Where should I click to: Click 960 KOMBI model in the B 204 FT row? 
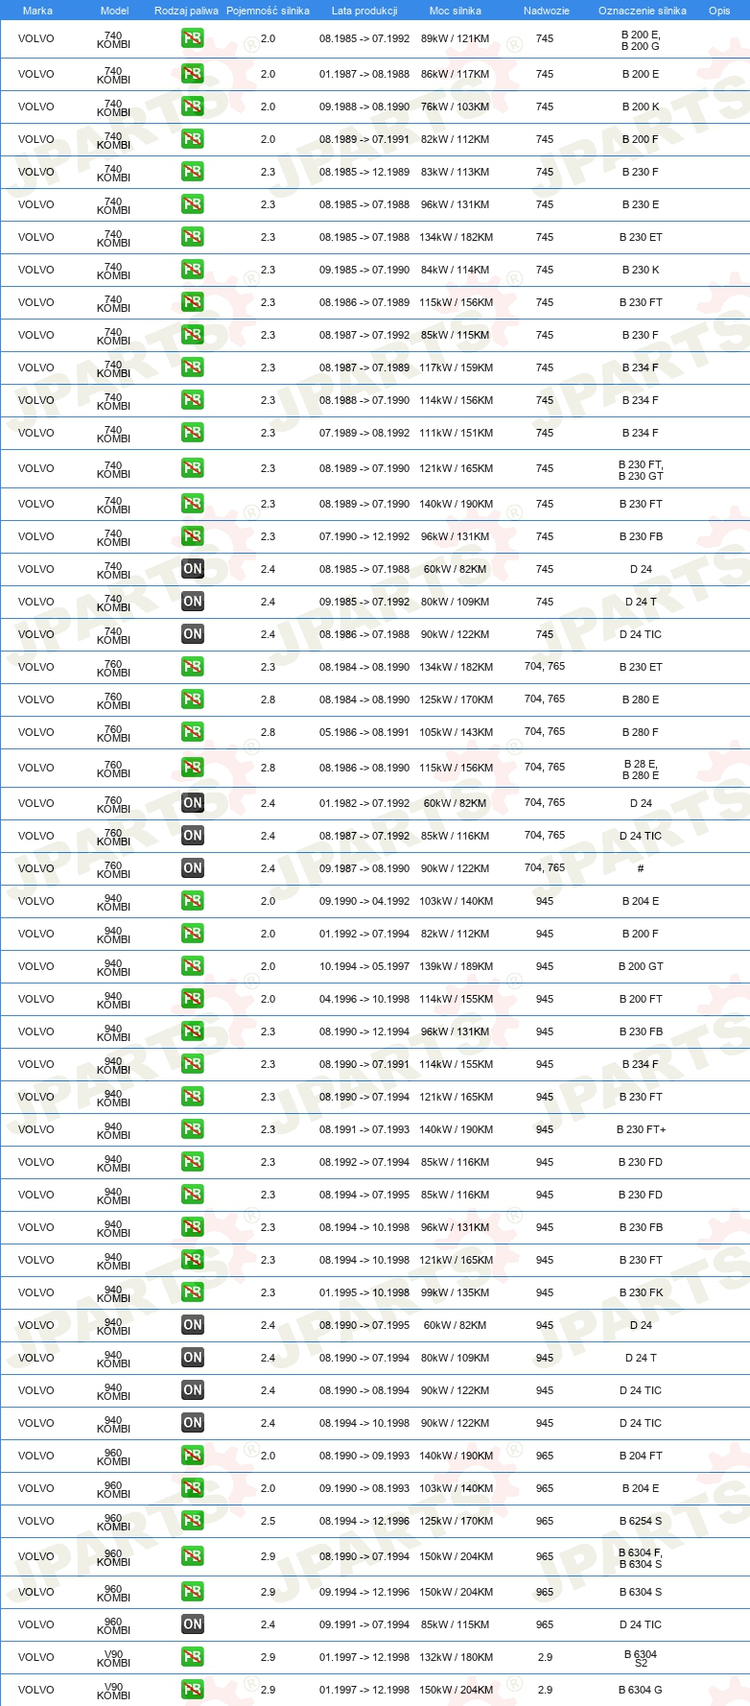click(x=113, y=1456)
